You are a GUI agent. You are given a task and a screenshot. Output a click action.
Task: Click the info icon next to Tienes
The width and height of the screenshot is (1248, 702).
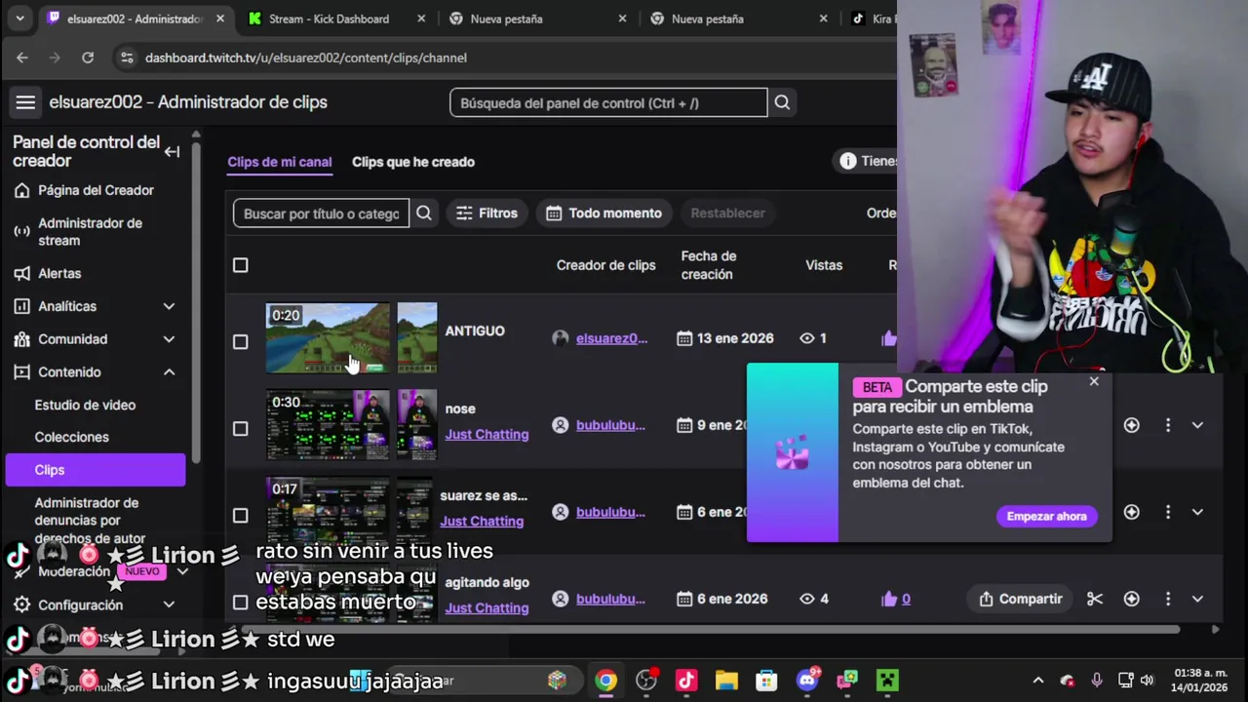847,161
